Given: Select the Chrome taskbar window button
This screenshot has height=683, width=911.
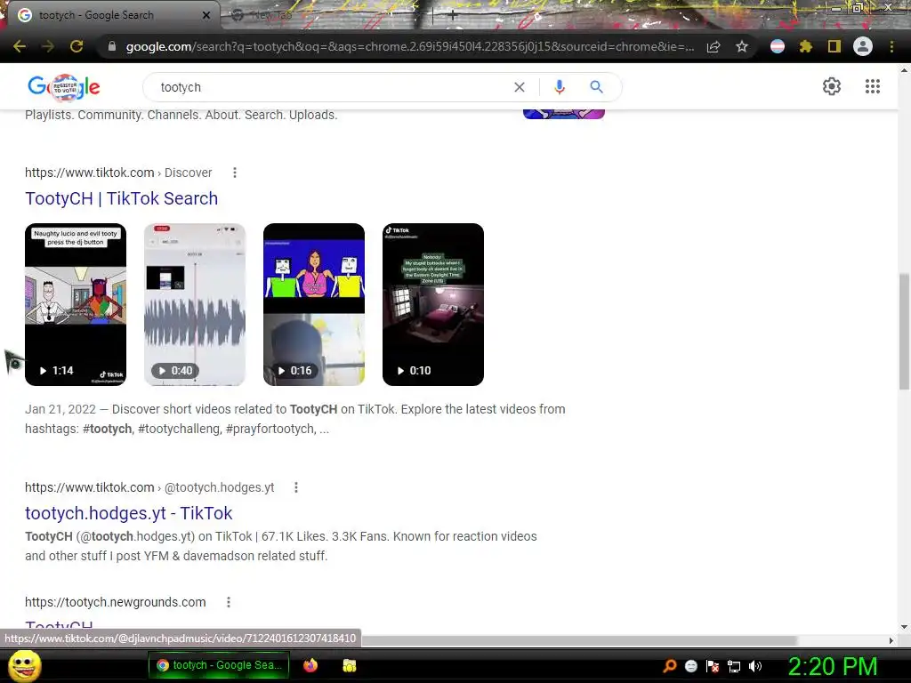Looking at the screenshot, I should point(221,665).
